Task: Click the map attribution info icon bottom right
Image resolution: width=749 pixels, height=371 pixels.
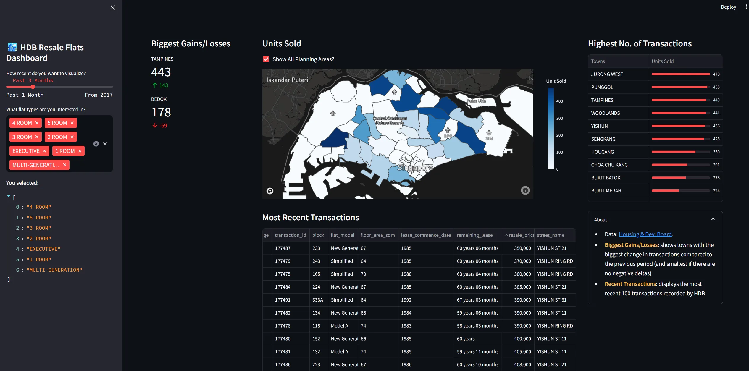Action: pos(525,190)
